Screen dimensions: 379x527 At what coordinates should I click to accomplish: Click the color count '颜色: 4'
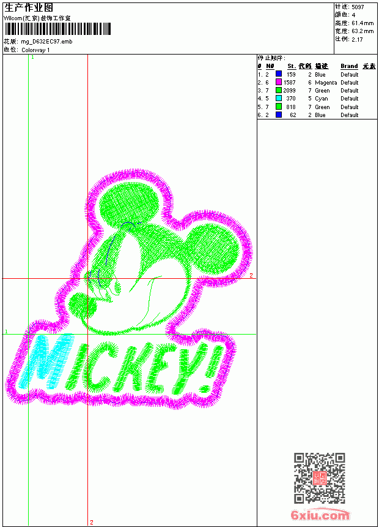(345, 15)
